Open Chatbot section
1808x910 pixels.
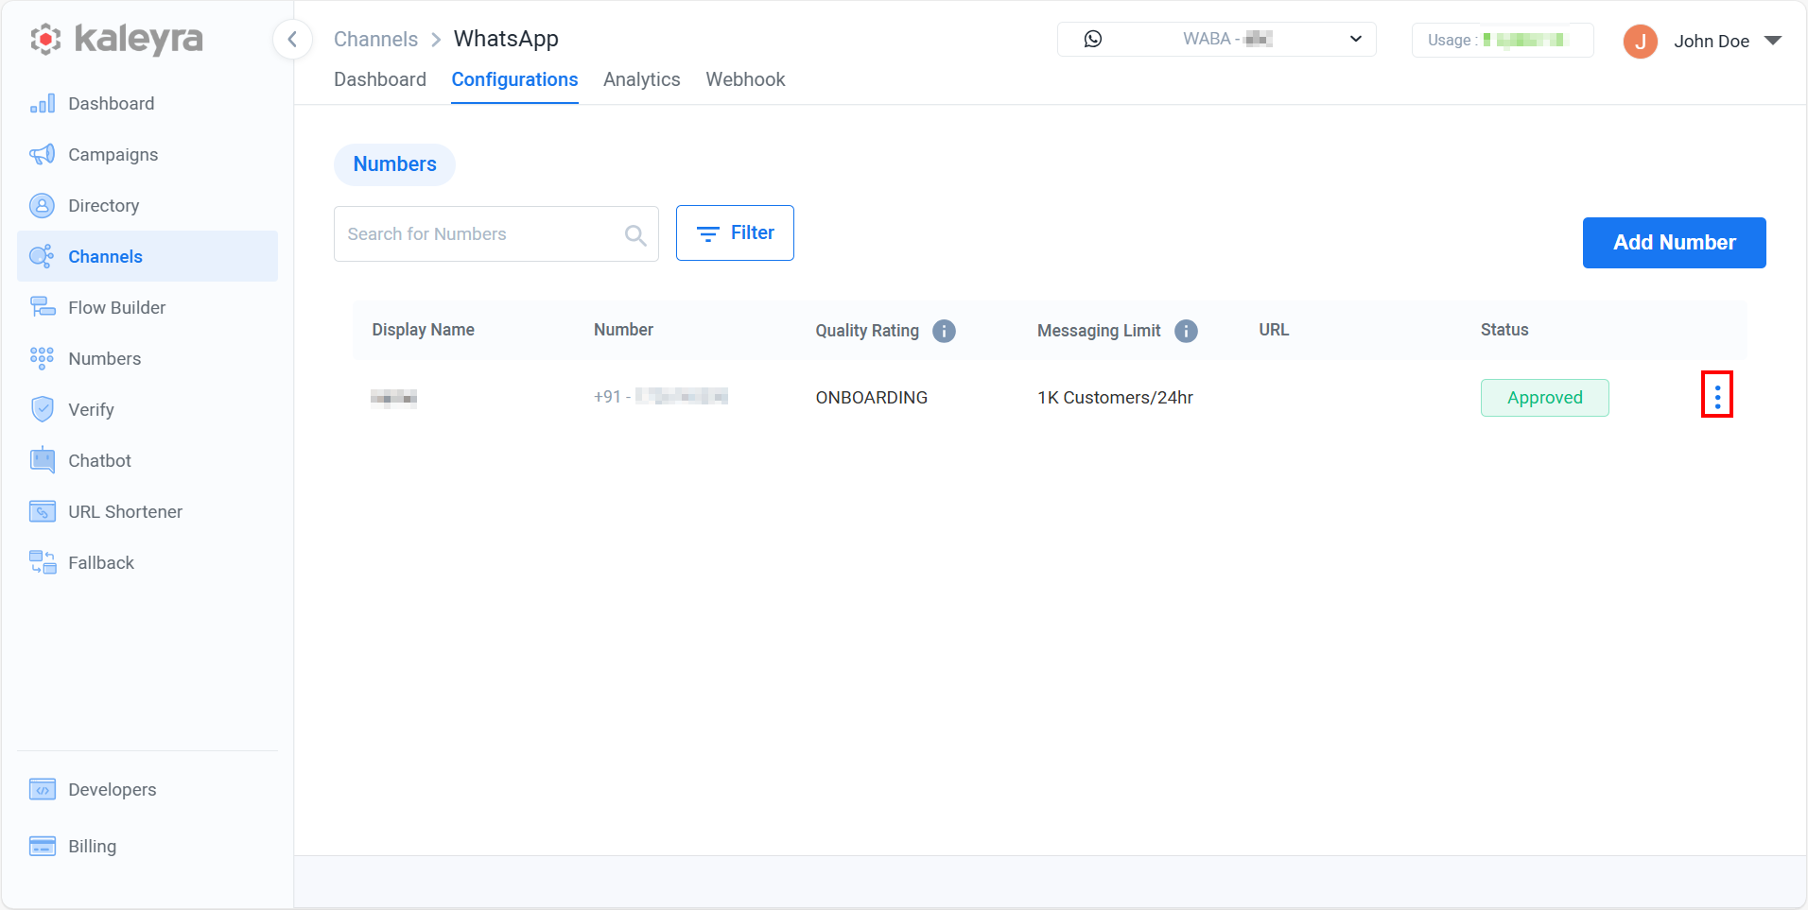coord(148,461)
